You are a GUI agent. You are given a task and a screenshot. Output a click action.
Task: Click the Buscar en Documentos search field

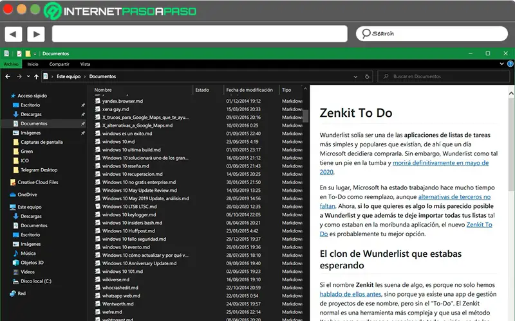click(444, 76)
